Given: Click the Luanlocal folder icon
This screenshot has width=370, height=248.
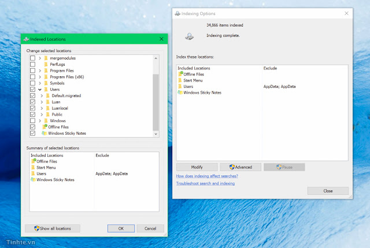Looking at the screenshot, I should [x=47, y=108].
